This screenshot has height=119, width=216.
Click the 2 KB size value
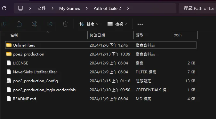click(x=191, y=63)
